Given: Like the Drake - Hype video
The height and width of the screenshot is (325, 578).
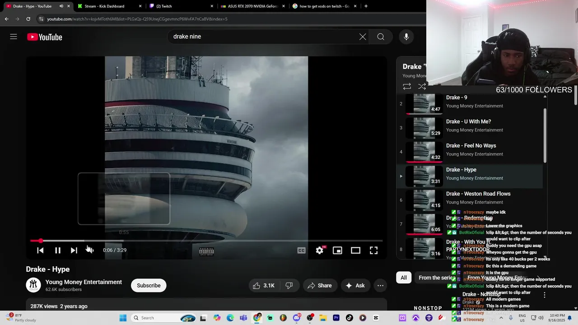Looking at the screenshot, I should [x=264, y=285].
